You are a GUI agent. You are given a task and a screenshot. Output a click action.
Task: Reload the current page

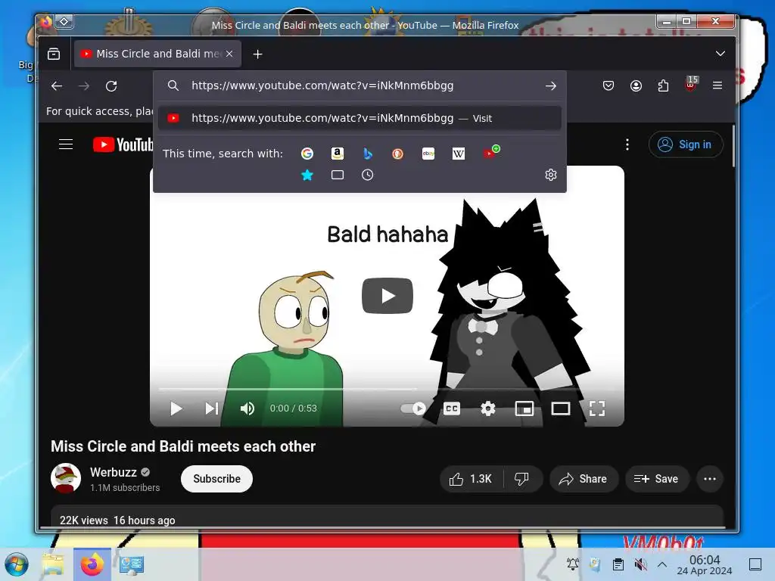(111, 86)
